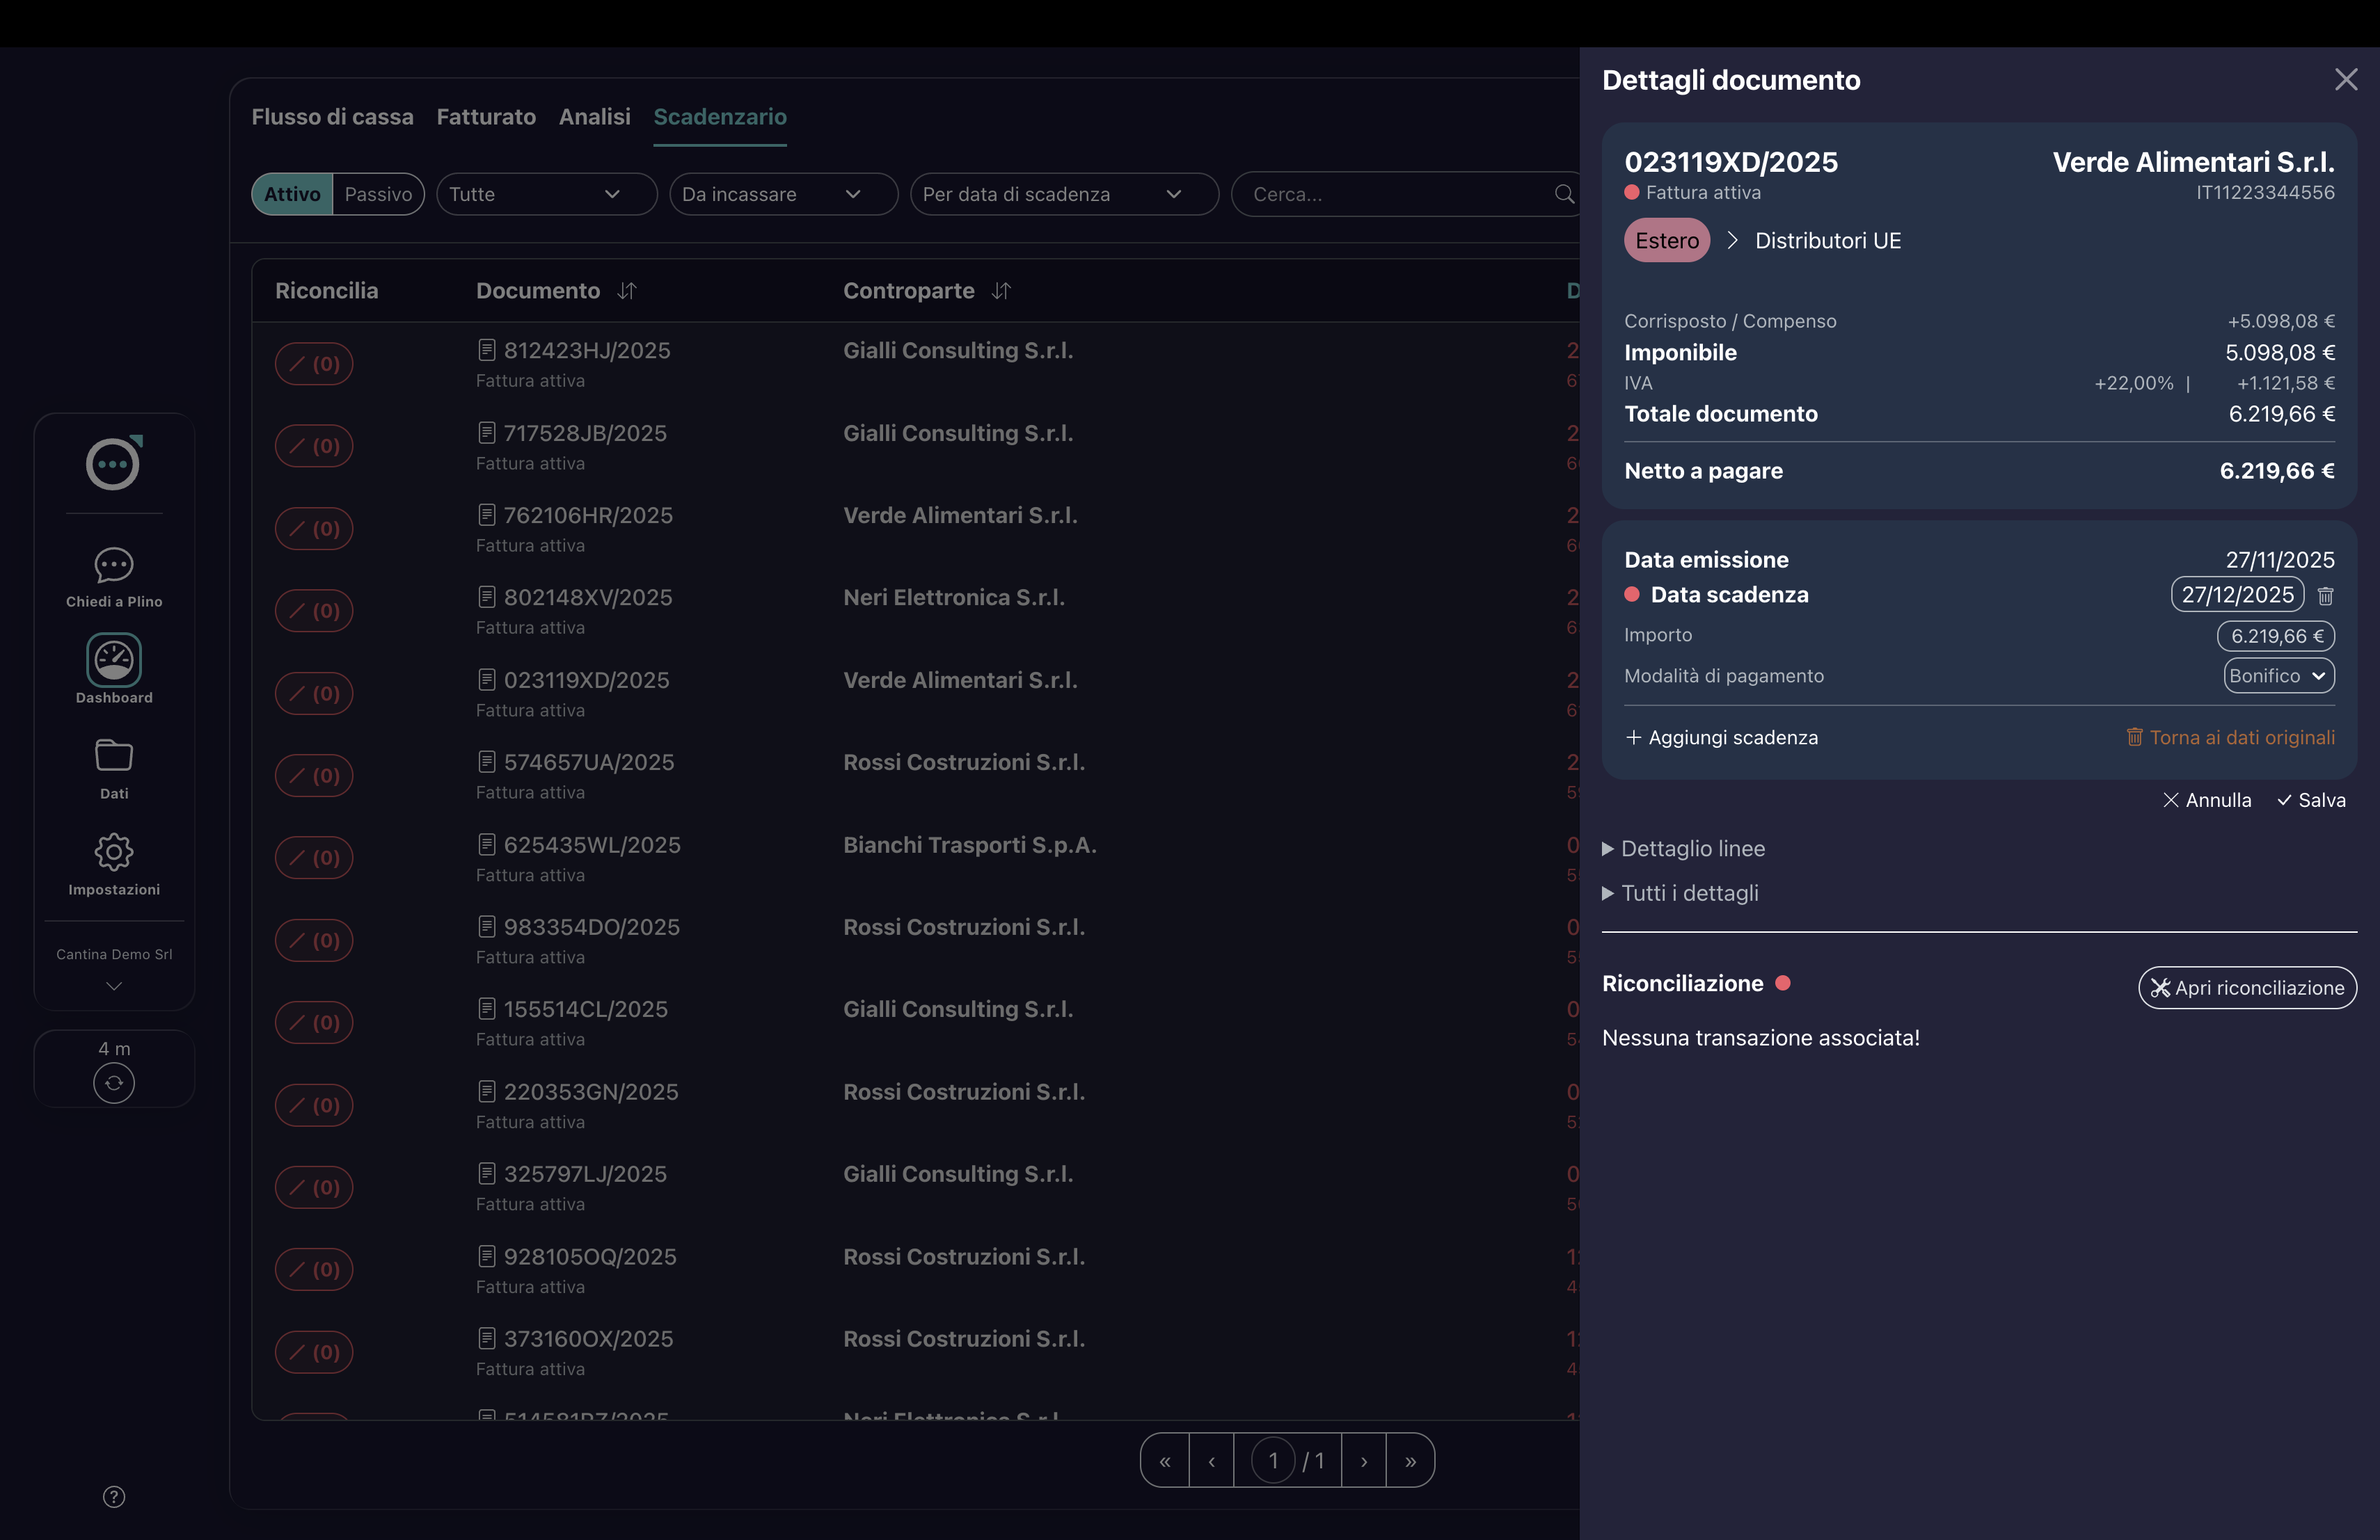Select the Attivo toggle option
Viewport: 2380px width, 1540px height.
click(x=292, y=194)
